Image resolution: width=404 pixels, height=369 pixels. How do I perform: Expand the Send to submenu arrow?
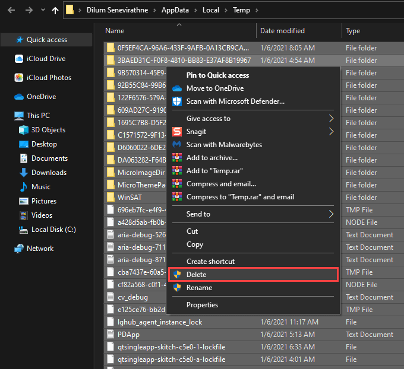coord(332,214)
